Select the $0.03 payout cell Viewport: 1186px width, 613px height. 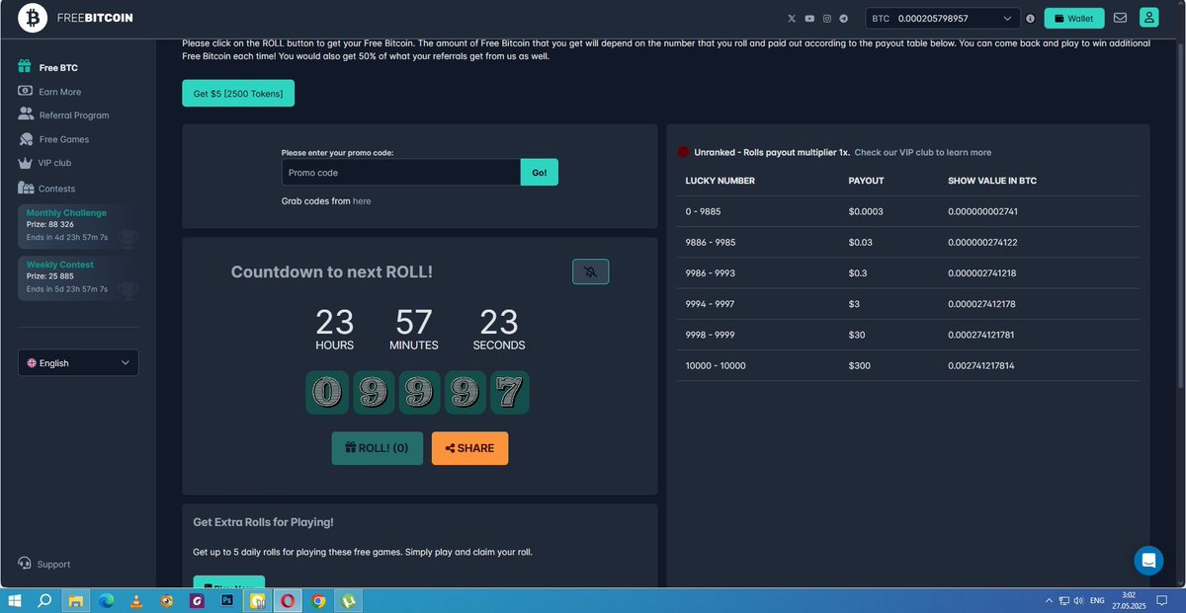tap(861, 242)
